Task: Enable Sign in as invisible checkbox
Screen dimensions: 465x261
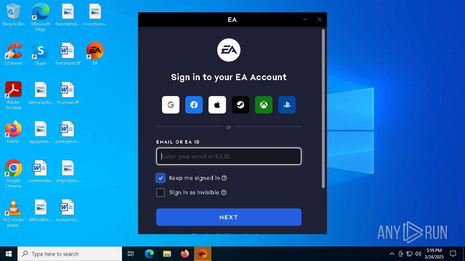Action: [161, 192]
